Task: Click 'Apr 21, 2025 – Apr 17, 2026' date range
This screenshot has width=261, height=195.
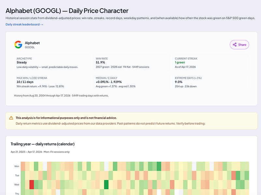Action: click(x=26, y=152)
